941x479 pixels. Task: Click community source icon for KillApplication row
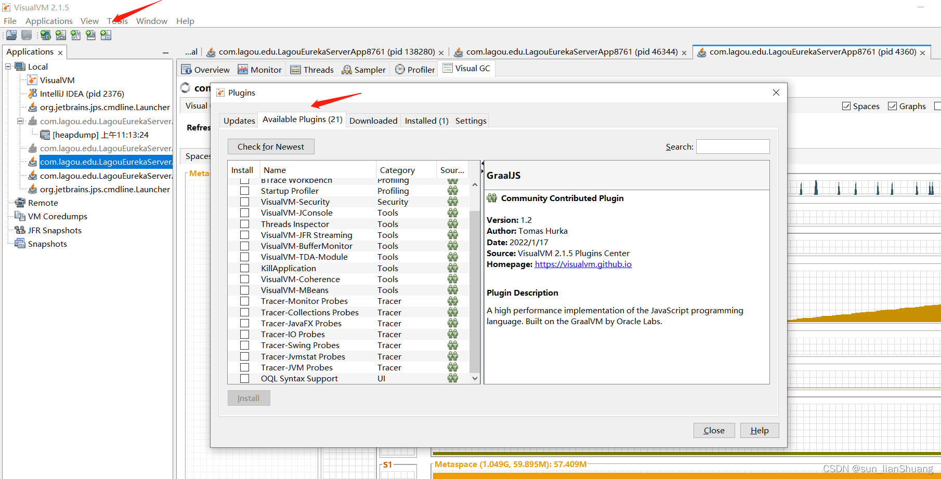[453, 268]
